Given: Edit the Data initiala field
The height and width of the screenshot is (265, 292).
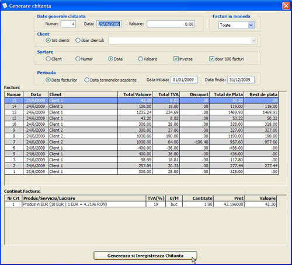Looking at the screenshot, I should click(184, 80).
